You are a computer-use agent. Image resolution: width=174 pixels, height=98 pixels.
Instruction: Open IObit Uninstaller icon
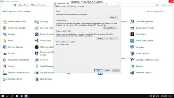(x=37, y=47)
